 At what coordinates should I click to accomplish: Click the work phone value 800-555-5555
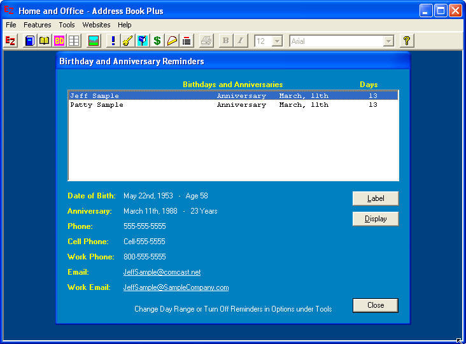tap(145, 257)
